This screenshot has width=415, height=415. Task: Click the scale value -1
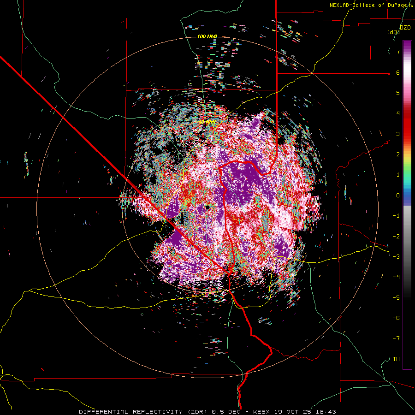396,216
